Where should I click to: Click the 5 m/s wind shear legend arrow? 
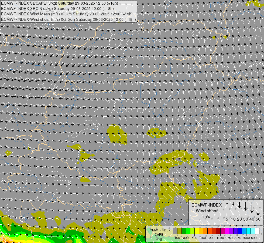tap(227, 203)
